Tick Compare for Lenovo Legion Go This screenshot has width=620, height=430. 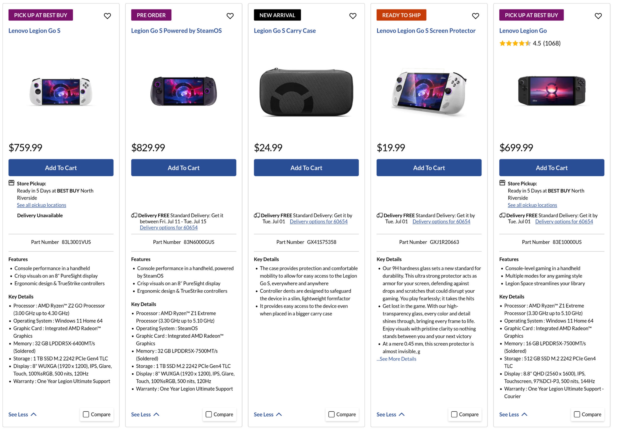pos(577,414)
